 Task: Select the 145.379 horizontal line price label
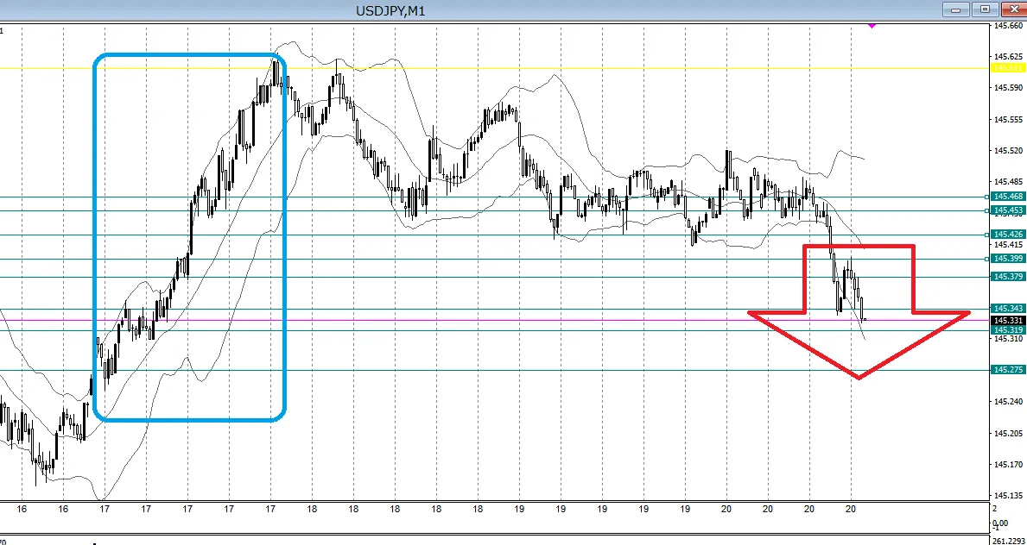coord(1008,277)
